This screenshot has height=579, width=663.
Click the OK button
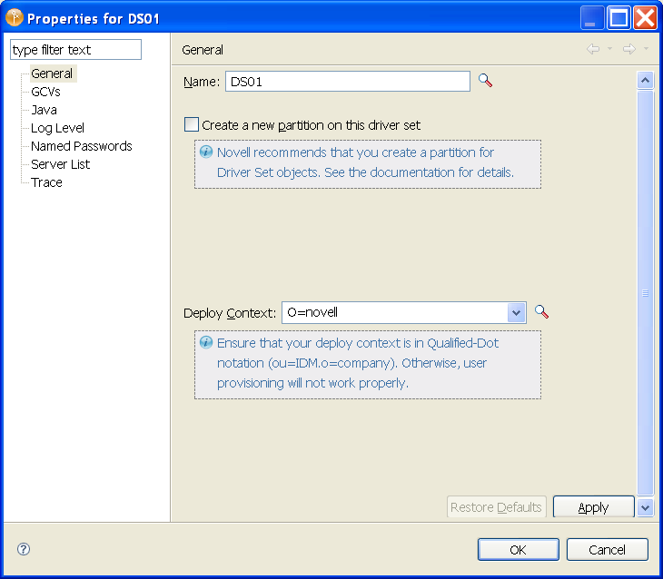tap(519, 549)
